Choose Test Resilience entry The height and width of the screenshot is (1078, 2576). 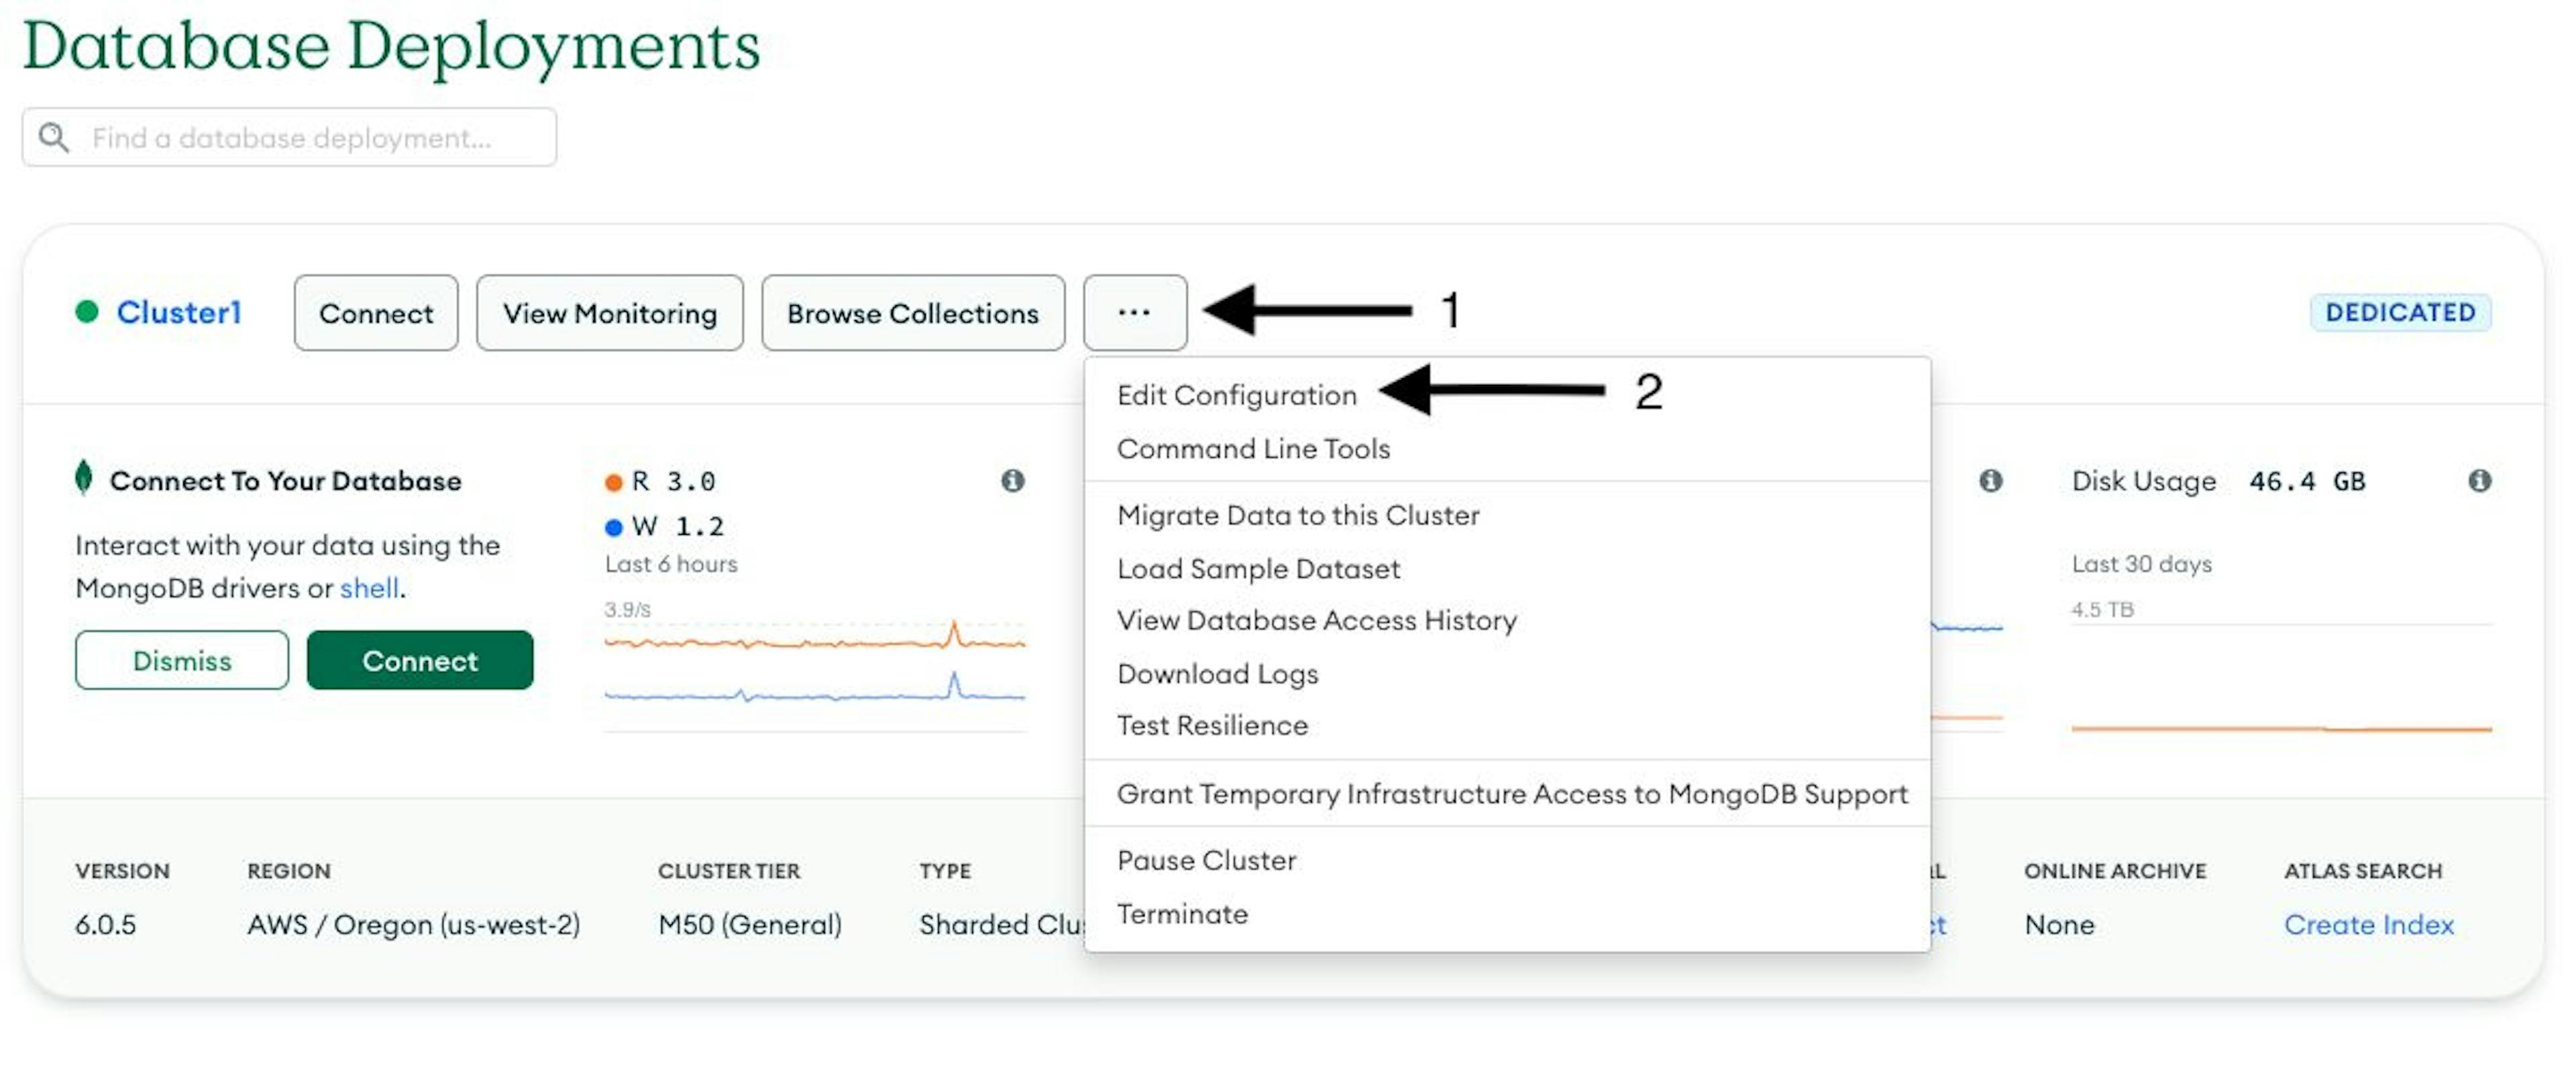[x=1212, y=725]
